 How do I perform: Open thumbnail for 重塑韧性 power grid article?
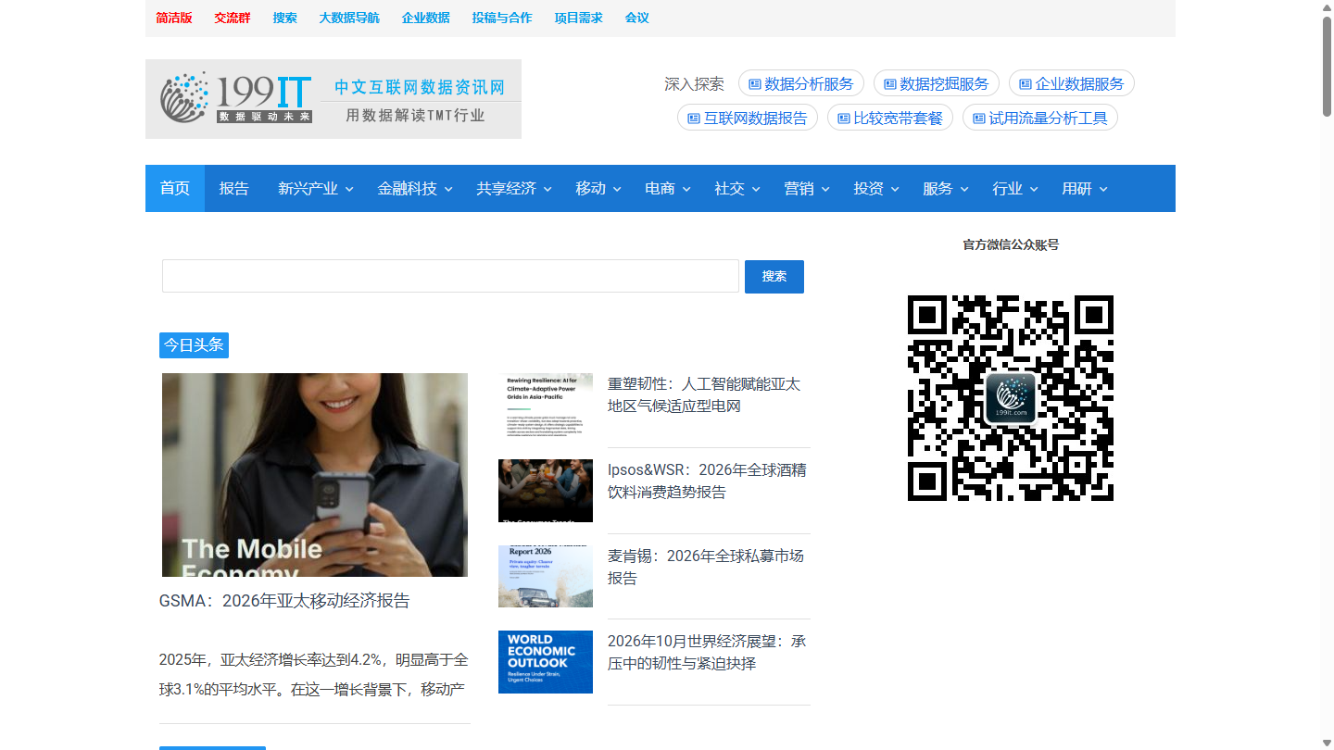click(546, 405)
